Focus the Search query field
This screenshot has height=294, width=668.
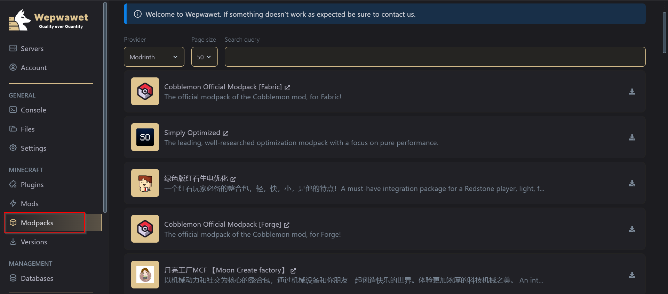coord(435,57)
